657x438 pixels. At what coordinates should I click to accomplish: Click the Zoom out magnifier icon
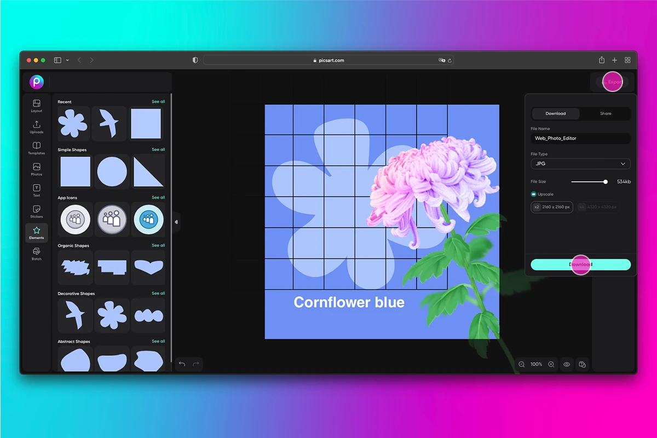521,364
